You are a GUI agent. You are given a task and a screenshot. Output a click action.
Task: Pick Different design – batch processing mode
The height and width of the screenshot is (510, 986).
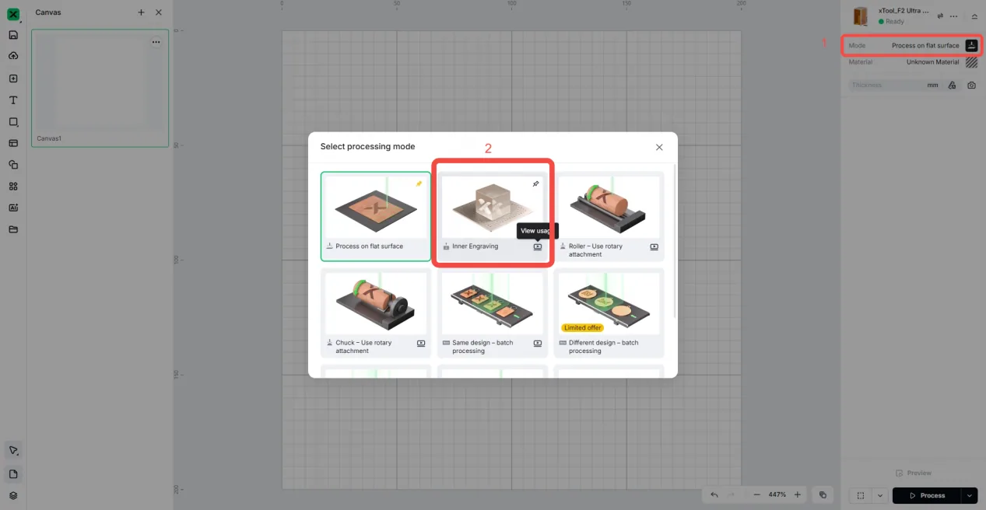tap(609, 313)
